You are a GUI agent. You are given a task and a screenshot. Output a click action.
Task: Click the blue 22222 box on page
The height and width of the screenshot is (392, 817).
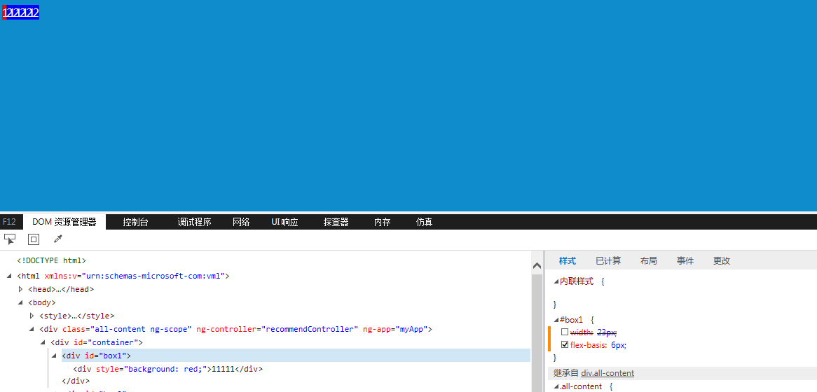pos(23,13)
